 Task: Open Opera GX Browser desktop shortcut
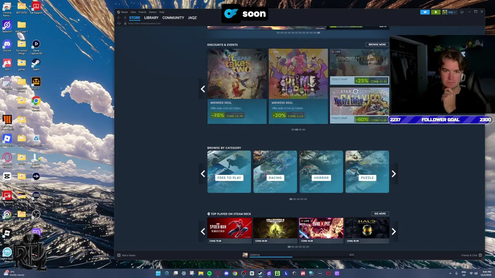tap(7, 161)
